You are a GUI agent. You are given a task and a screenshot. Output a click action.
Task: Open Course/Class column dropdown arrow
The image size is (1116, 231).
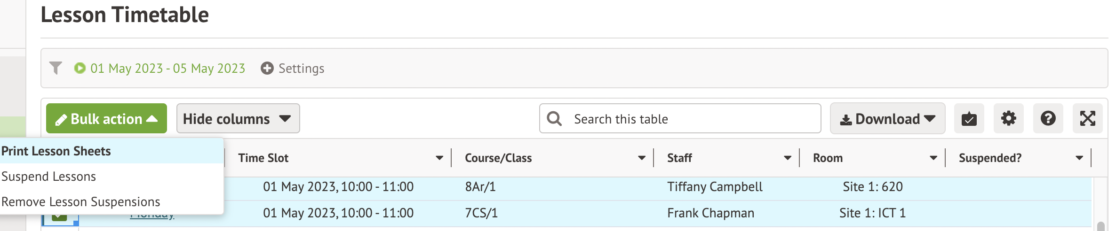(641, 158)
